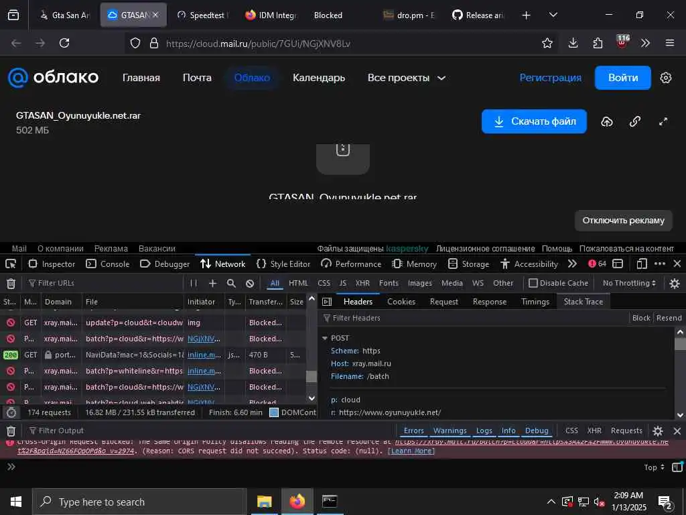Toggle the Debug console filter
The image size is (686, 515).
pyautogui.click(x=537, y=431)
